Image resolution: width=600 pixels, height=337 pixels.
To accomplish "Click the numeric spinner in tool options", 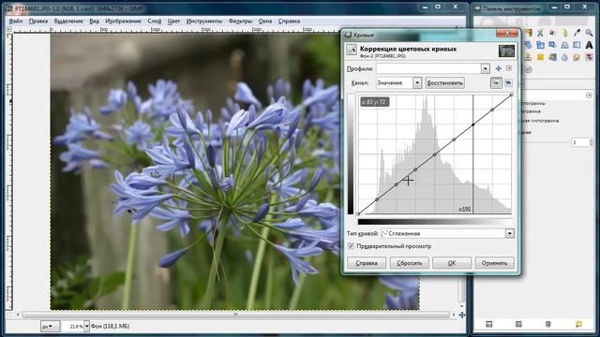I will coord(582,142).
